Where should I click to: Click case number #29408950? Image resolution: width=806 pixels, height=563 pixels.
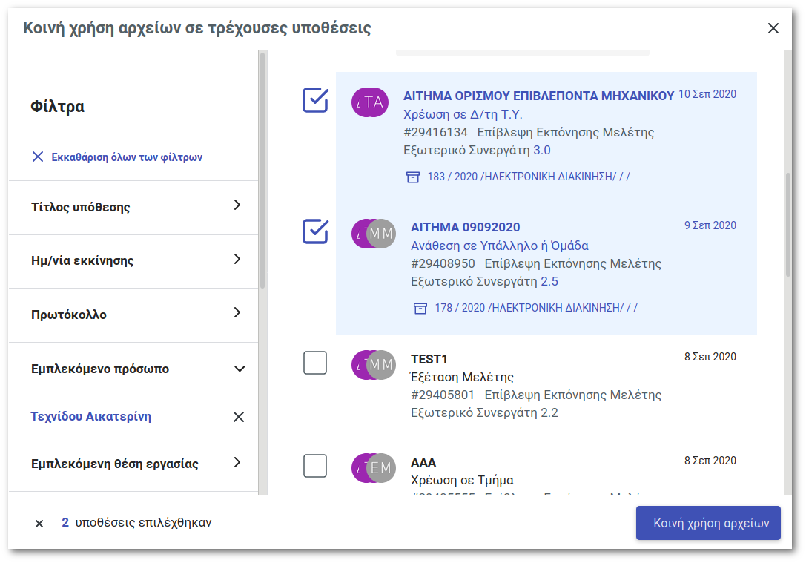pyautogui.click(x=443, y=263)
